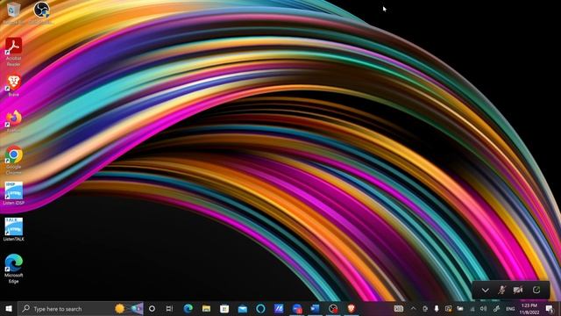
Task: Click the Type here to search box
Action: click(81, 308)
